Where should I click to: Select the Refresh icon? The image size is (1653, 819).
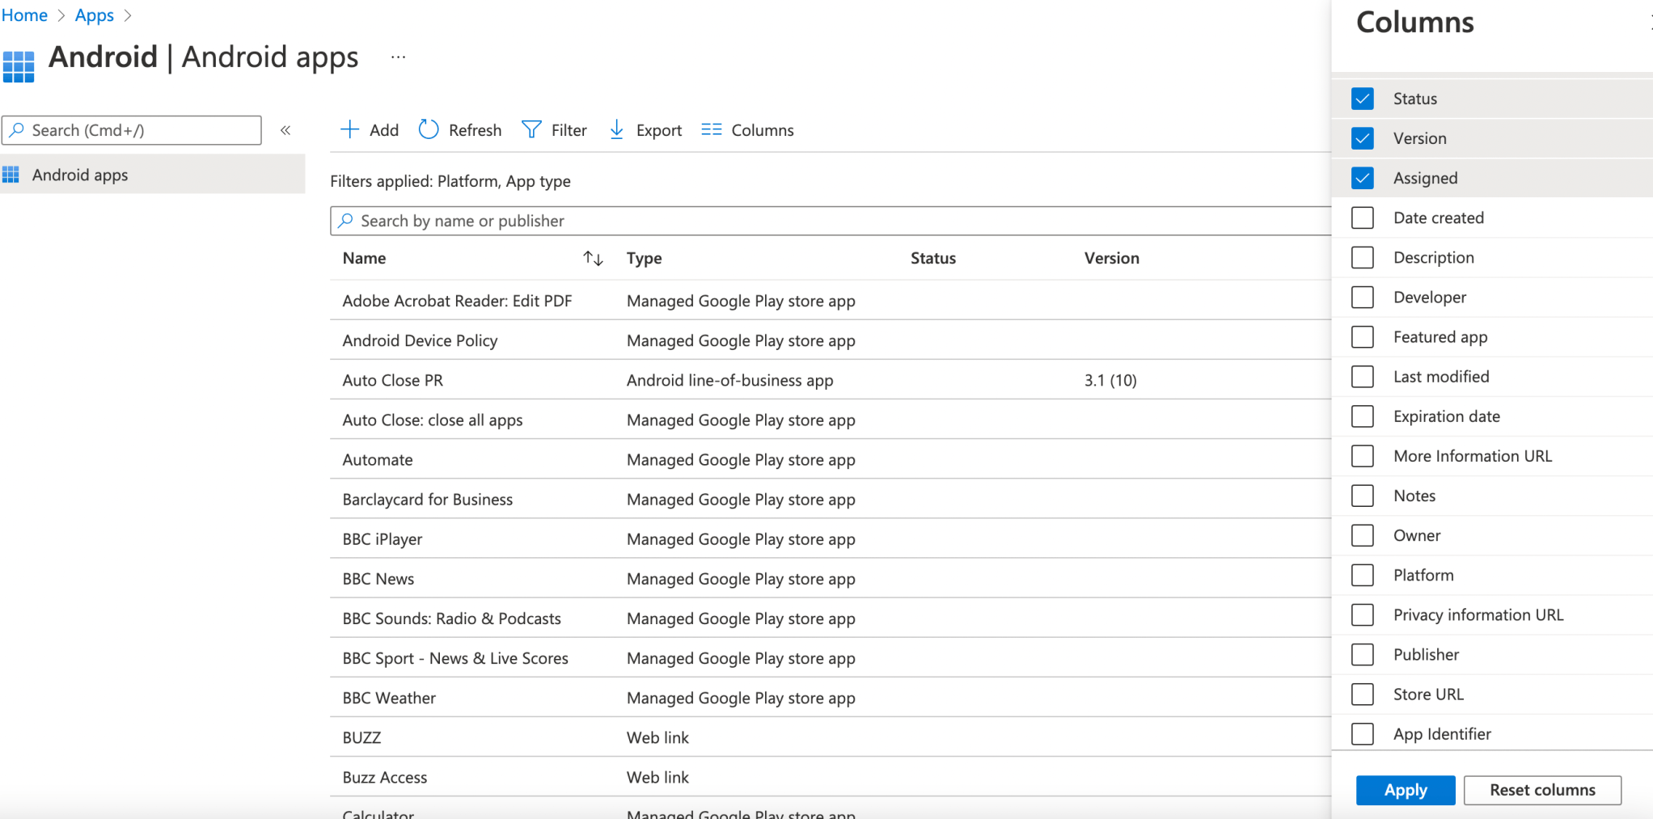[x=428, y=129]
